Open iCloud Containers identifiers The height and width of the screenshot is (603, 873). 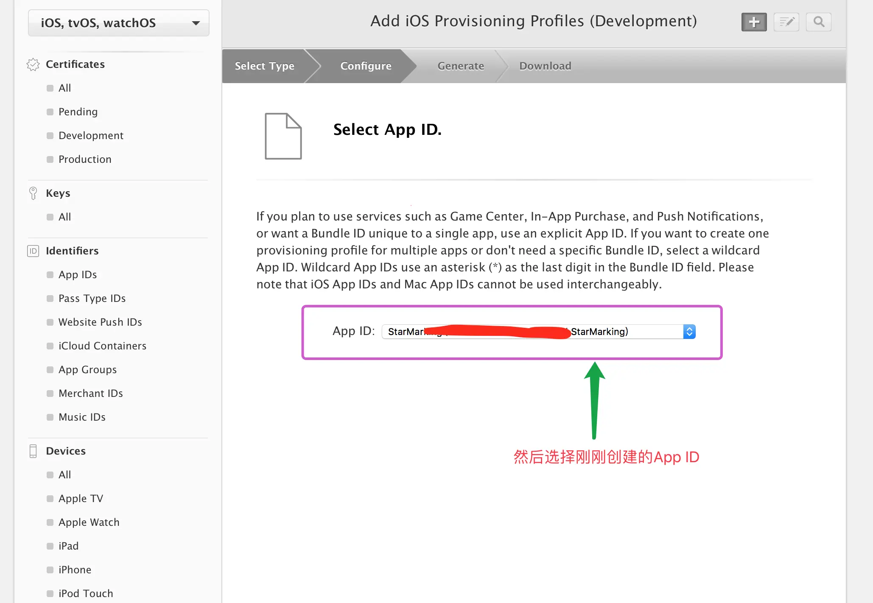click(x=102, y=346)
